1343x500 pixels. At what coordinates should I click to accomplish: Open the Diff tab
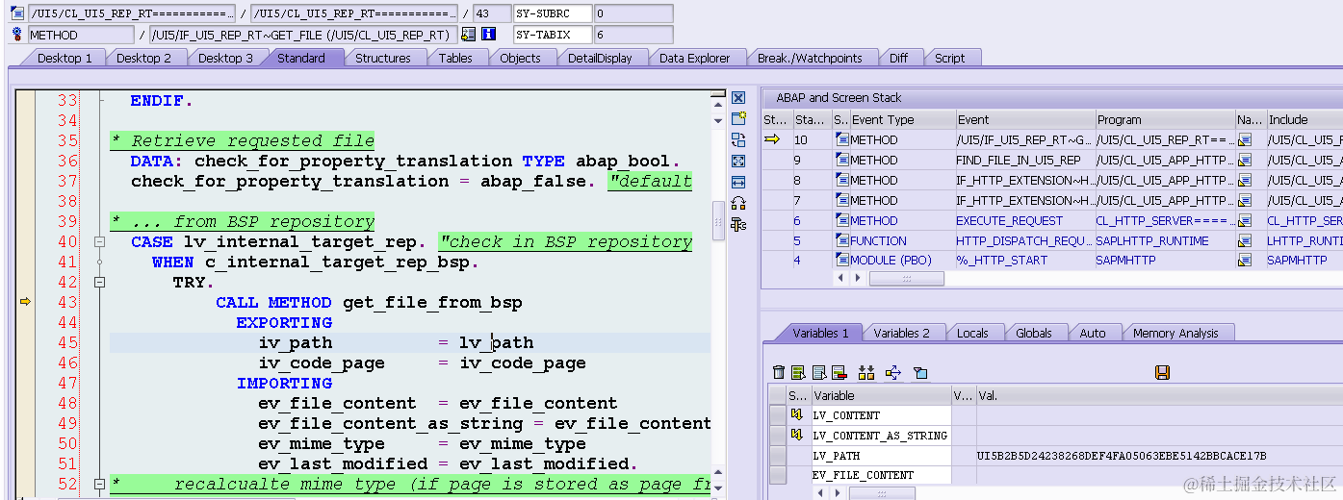coord(898,58)
